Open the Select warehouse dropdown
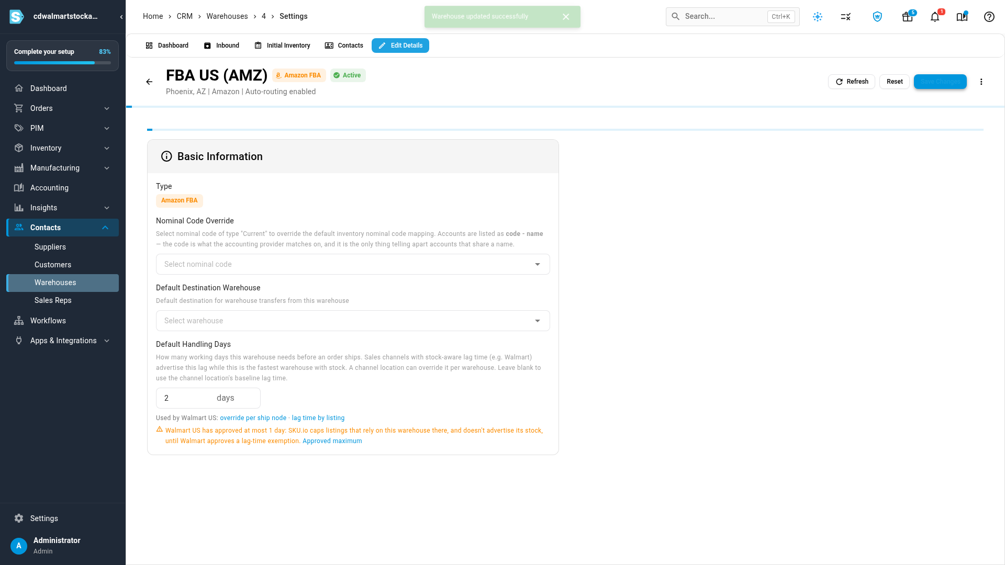 [353, 321]
